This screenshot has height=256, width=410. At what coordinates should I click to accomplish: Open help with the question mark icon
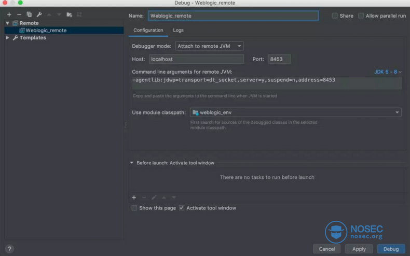tap(9, 249)
